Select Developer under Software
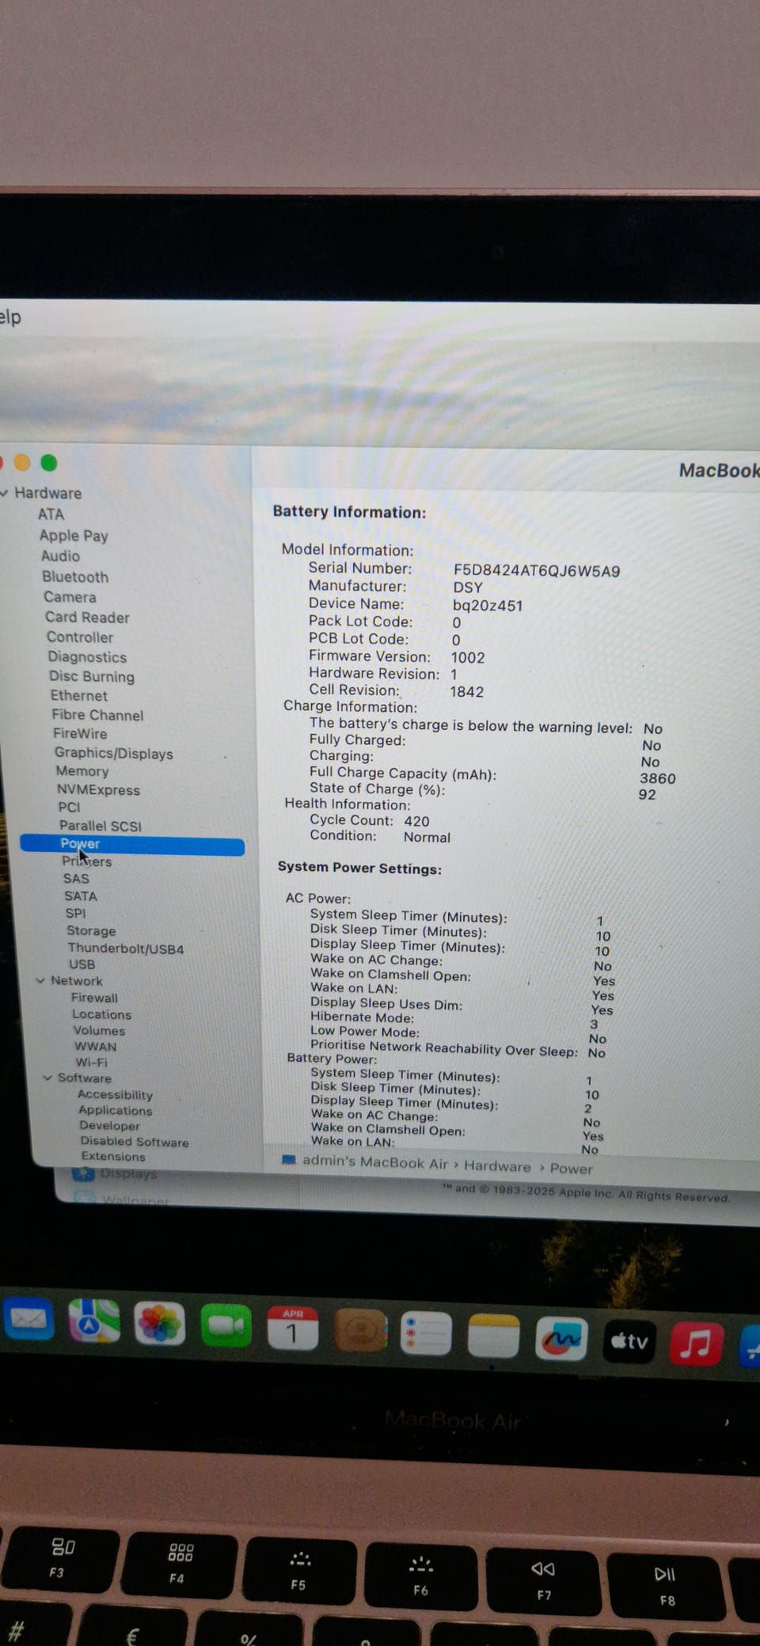This screenshot has height=1646, width=760. click(x=109, y=1125)
